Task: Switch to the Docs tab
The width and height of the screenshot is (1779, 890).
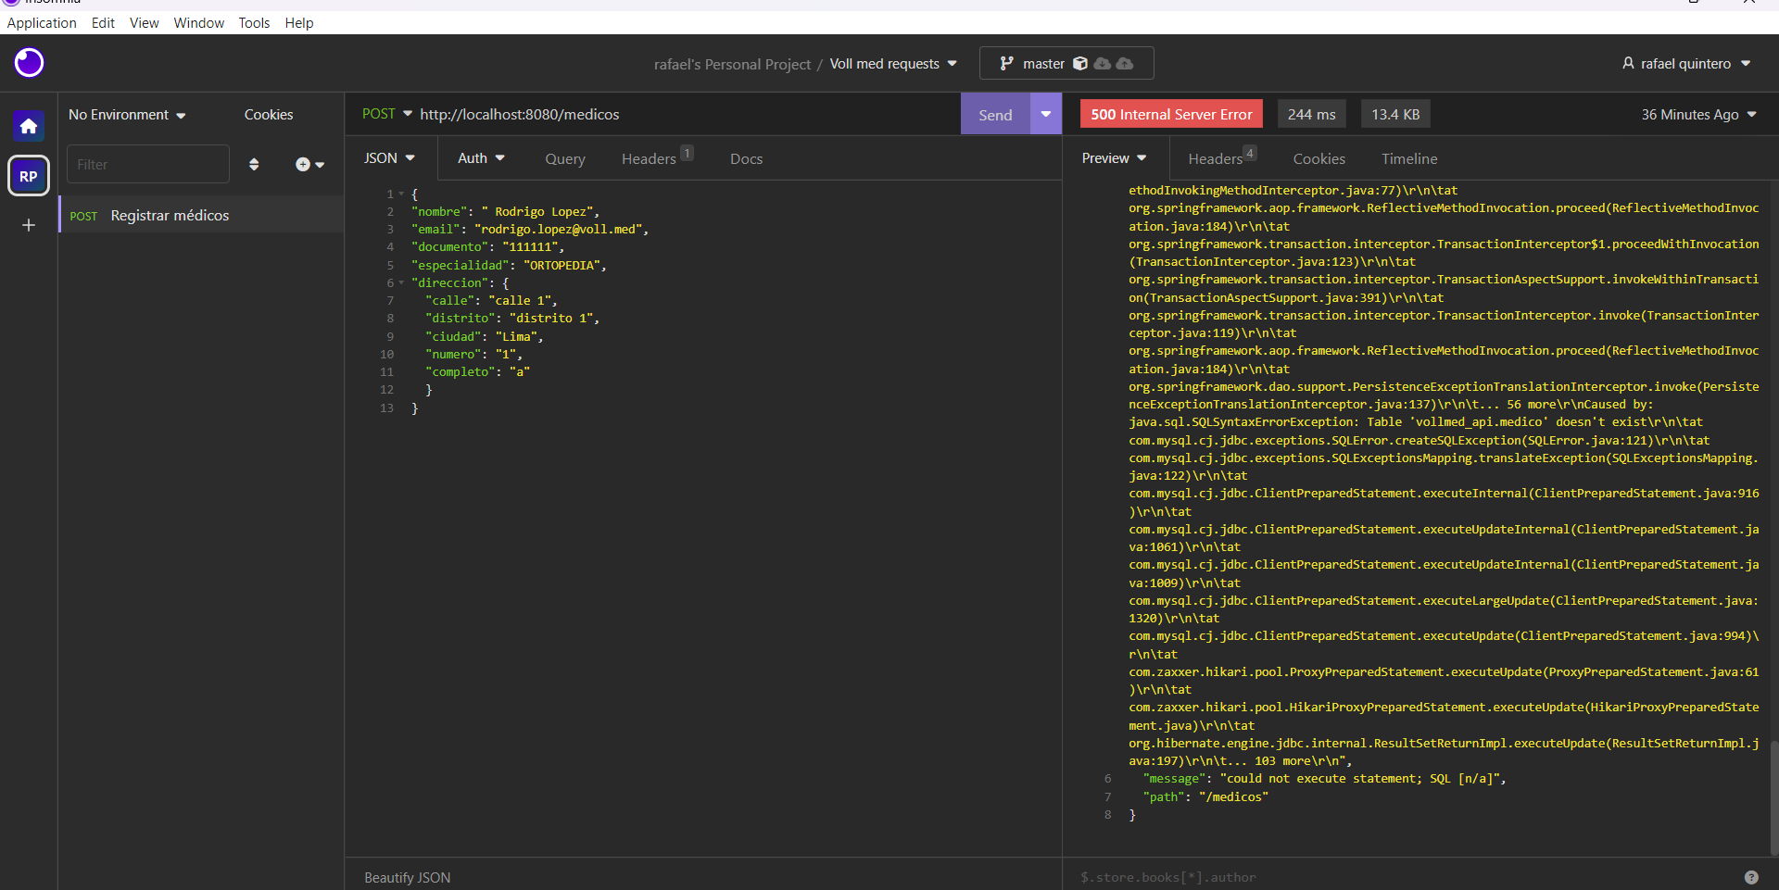Action: pyautogui.click(x=746, y=159)
